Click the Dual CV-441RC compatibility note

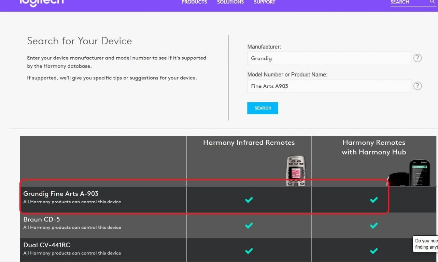pyautogui.click(x=72, y=253)
